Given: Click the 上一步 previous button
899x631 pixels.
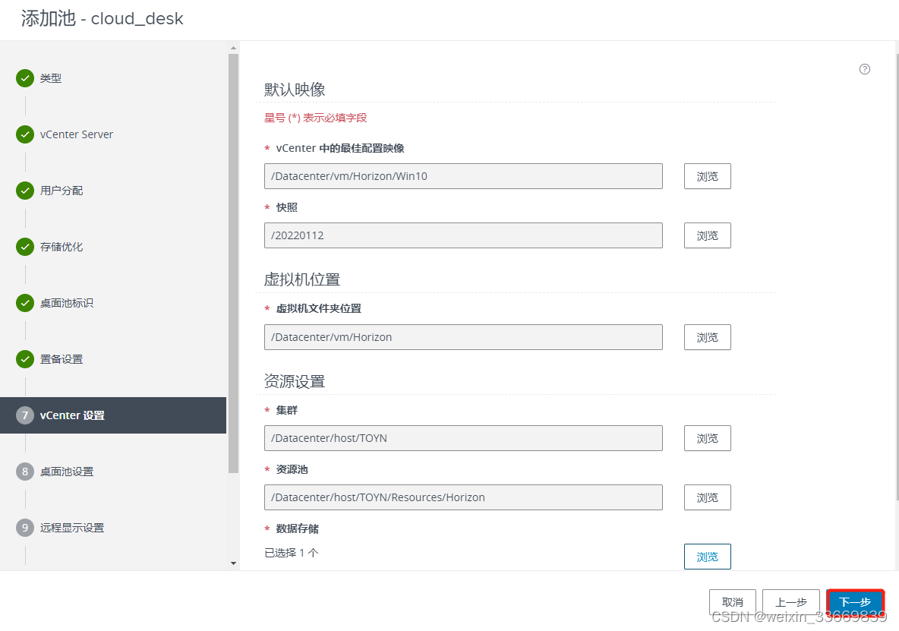Looking at the screenshot, I should click(791, 602).
